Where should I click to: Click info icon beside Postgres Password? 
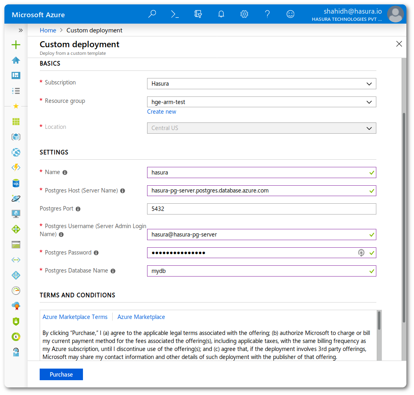coord(96,253)
